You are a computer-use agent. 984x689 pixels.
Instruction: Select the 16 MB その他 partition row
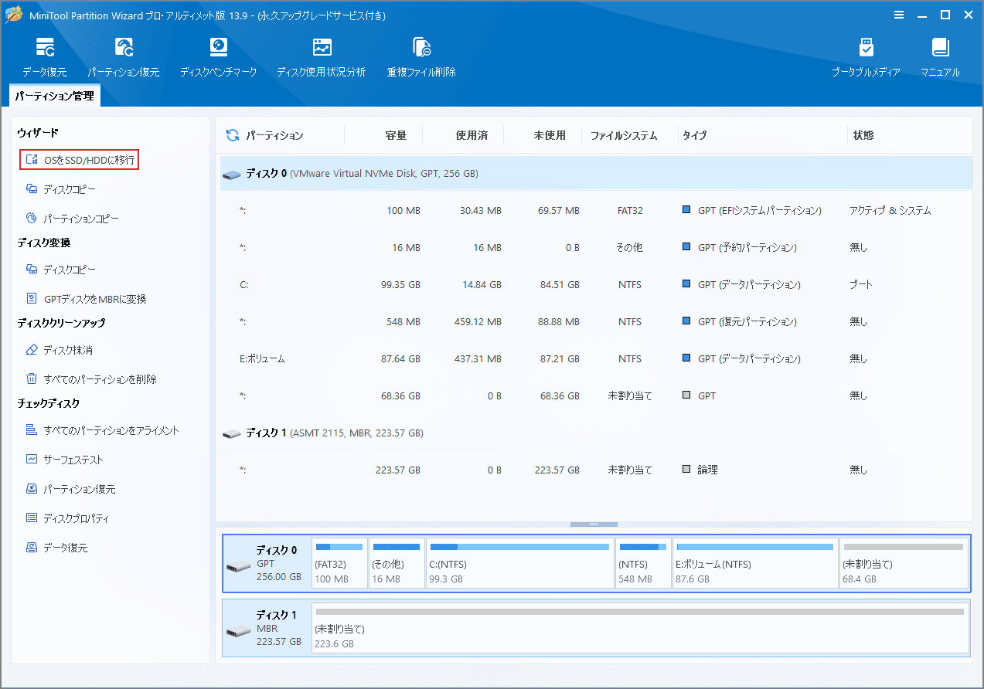click(596, 248)
